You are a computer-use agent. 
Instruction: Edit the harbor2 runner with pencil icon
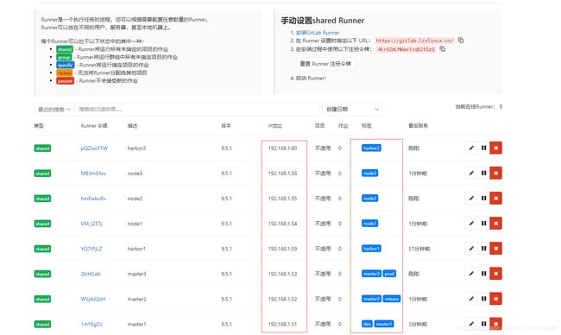471,148
